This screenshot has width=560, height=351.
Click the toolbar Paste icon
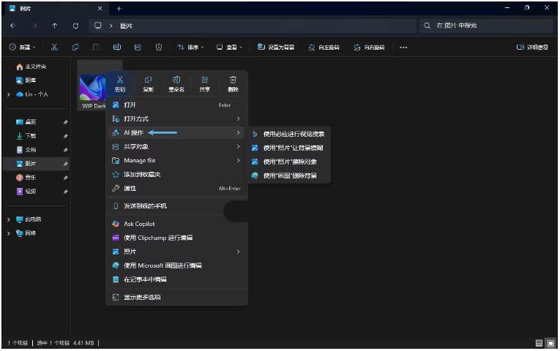pos(96,47)
